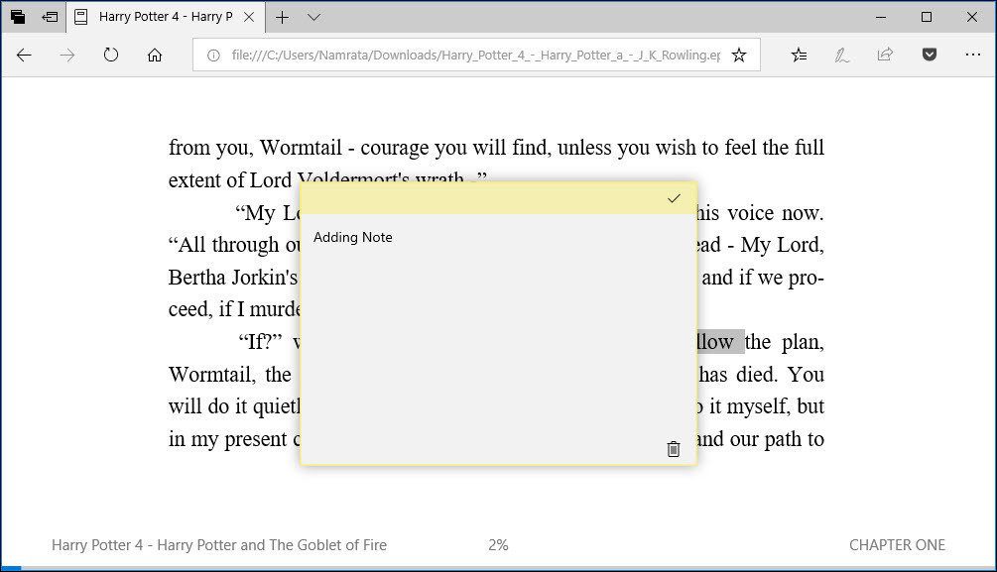Viewport: 997px width, 572px height.
Task: Add this page to favorites star
Action: tap(739, 56)
